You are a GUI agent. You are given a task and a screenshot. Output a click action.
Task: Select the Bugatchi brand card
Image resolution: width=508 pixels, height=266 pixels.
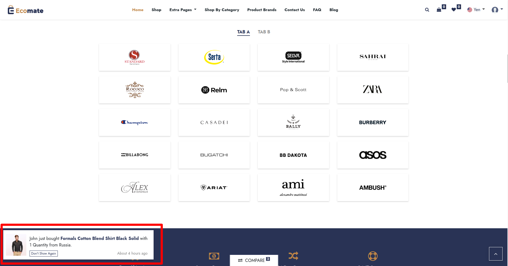(x=214, y=155)
